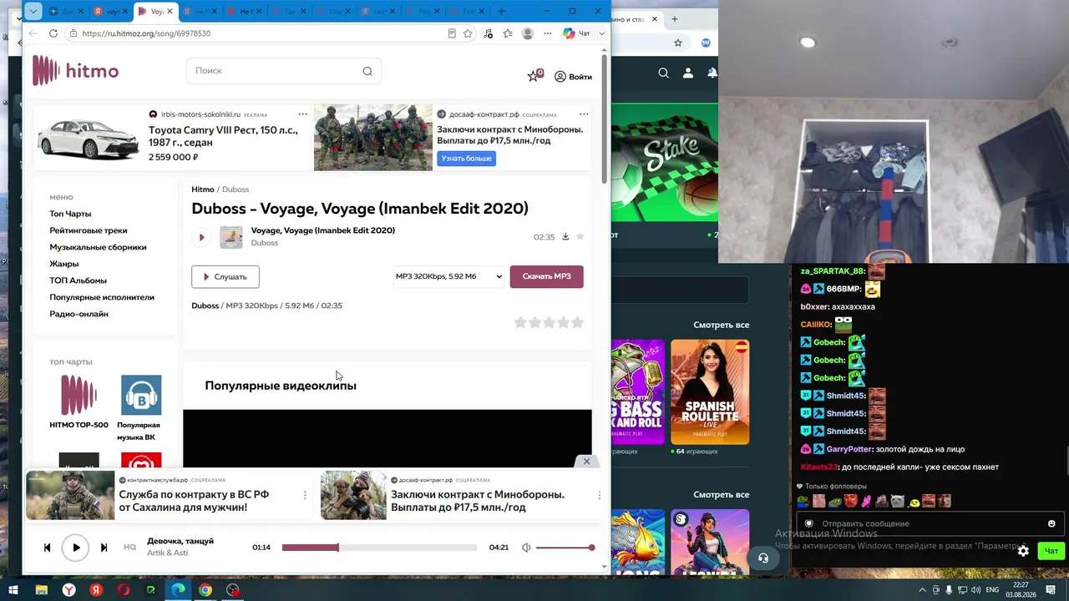This screenshot has width=1069, height=601.
Task: Bookmark page with address bar star
Action: [468, 33]
